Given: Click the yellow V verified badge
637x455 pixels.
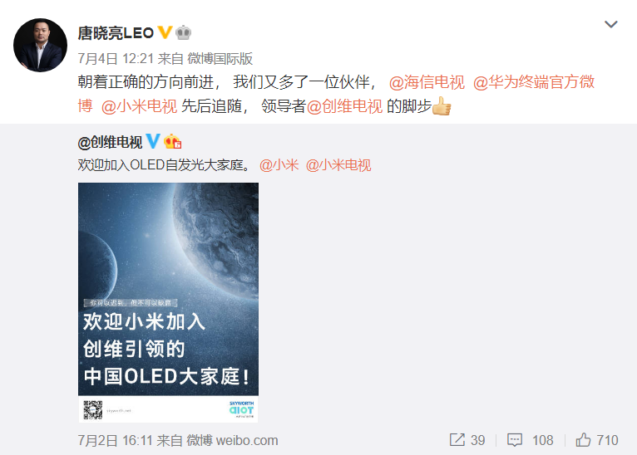Looking at the screenshot, I should (165, 32).
